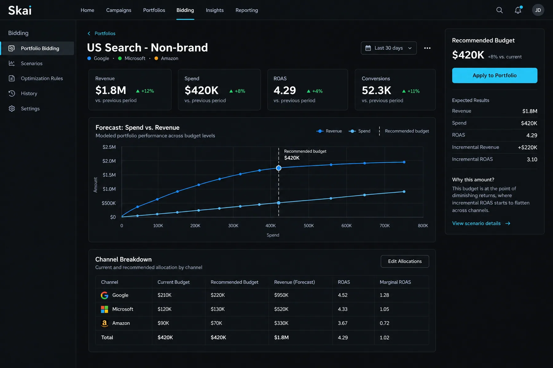
Task: Click Microsoft's $130K recommended budget cell
Action: [218, 309]
